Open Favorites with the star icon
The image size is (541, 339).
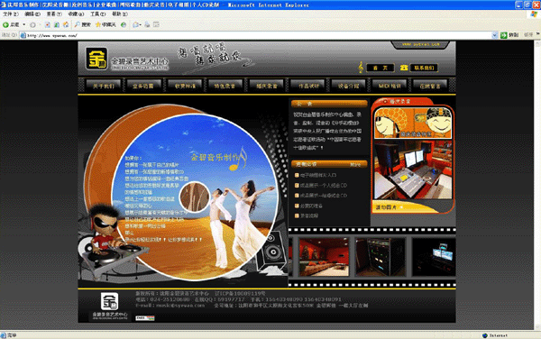(98, 25)
